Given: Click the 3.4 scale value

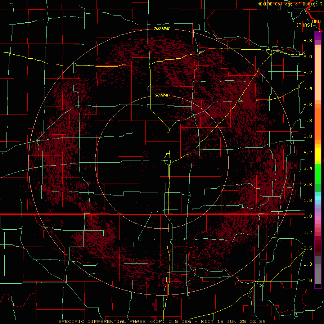Looking at the screenshot, I should coord(308,168).
